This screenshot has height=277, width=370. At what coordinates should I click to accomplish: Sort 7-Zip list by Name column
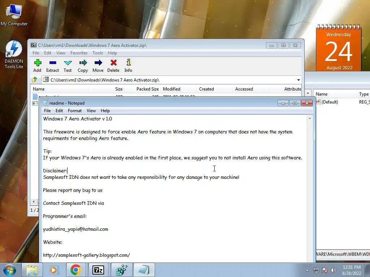(60, 89)
